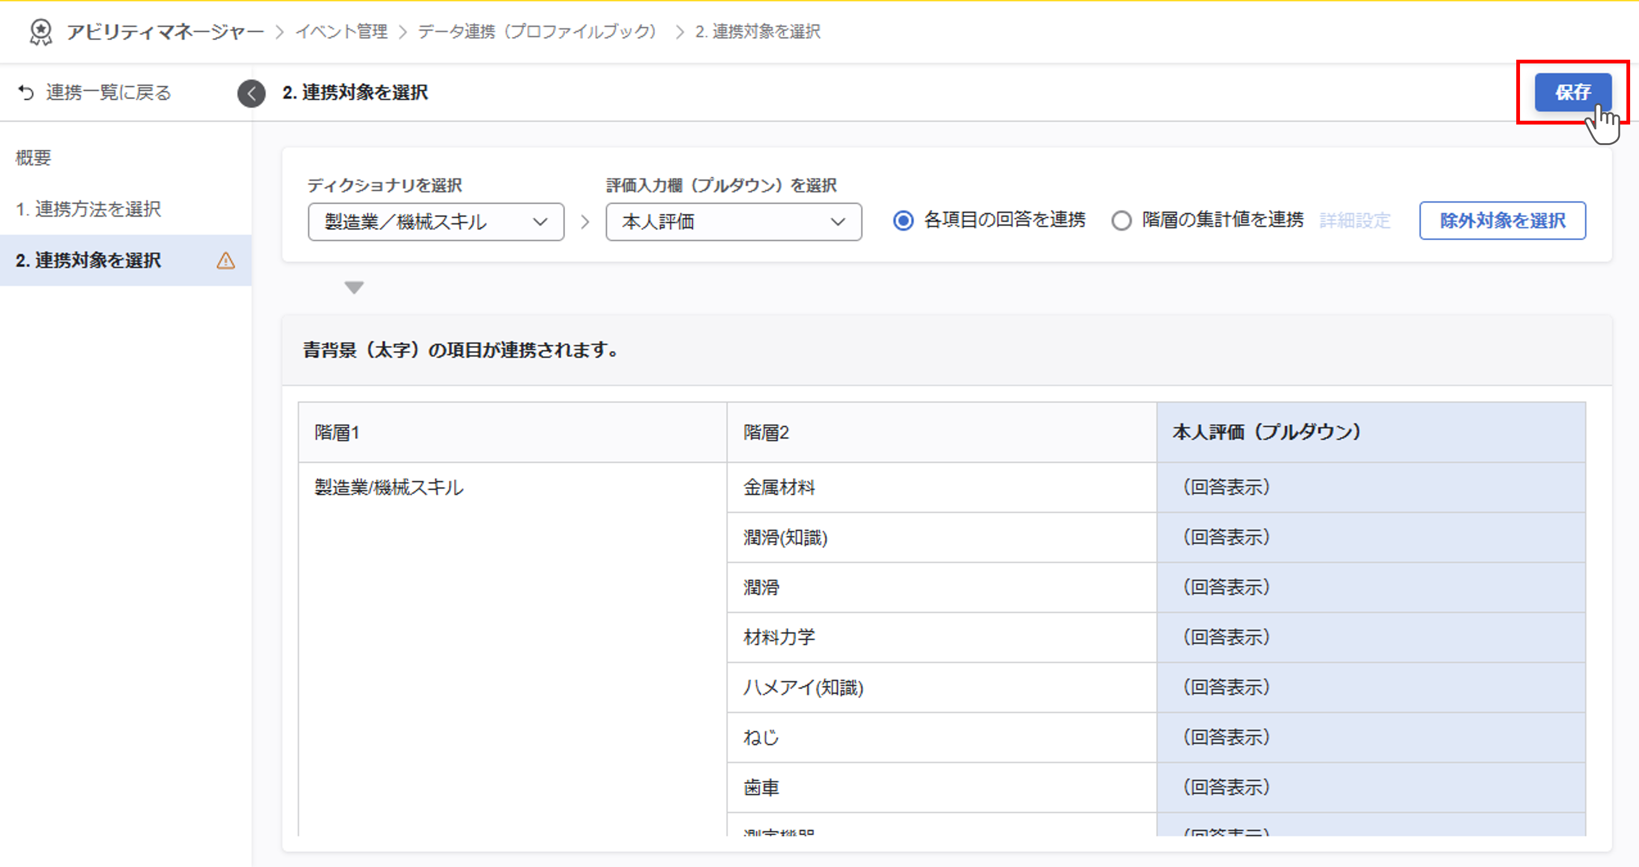Open the 詳細設定 link
Screen dimensions: 1639x867
(x=1355, y=221)
